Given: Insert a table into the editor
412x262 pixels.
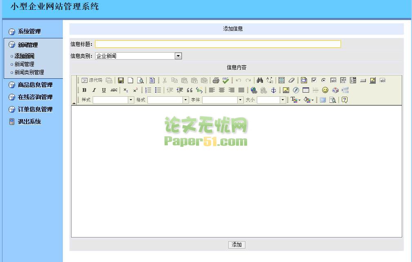Looking at the screenshot, I should pos(305,90).
